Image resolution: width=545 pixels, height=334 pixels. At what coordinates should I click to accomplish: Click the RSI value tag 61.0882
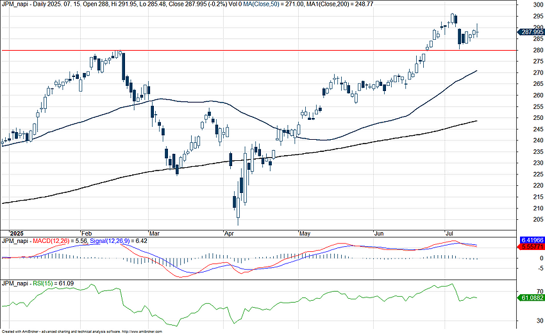(531, 298)
